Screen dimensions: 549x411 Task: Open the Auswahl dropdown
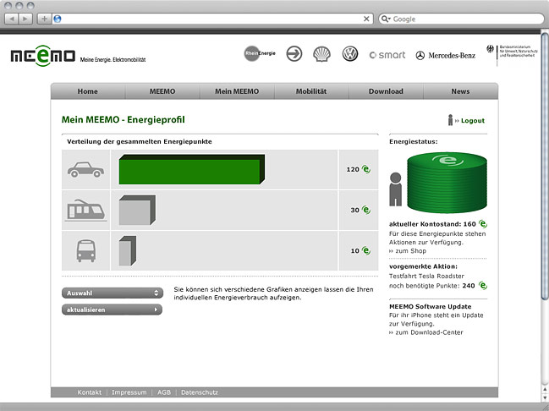tap(112, 293)
